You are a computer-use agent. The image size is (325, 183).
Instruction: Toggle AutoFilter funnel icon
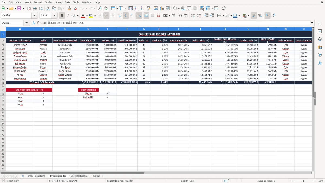[x=149, y=8]
